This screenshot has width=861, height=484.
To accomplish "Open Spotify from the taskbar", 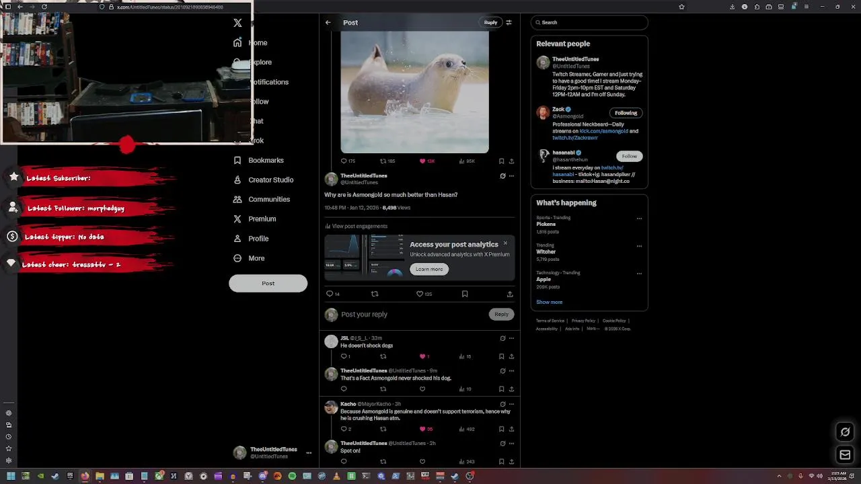I will point(292,476).
